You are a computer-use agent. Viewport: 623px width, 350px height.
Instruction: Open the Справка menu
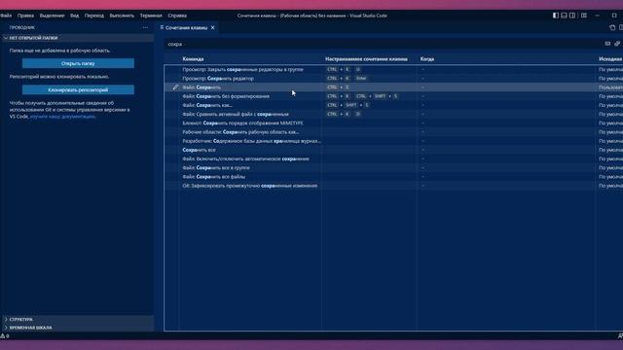click(x=177, y=16)
